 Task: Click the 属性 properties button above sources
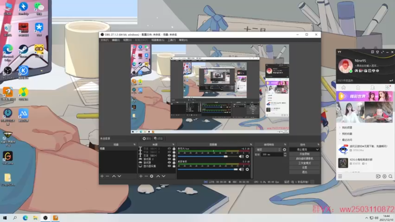(146, 139)
